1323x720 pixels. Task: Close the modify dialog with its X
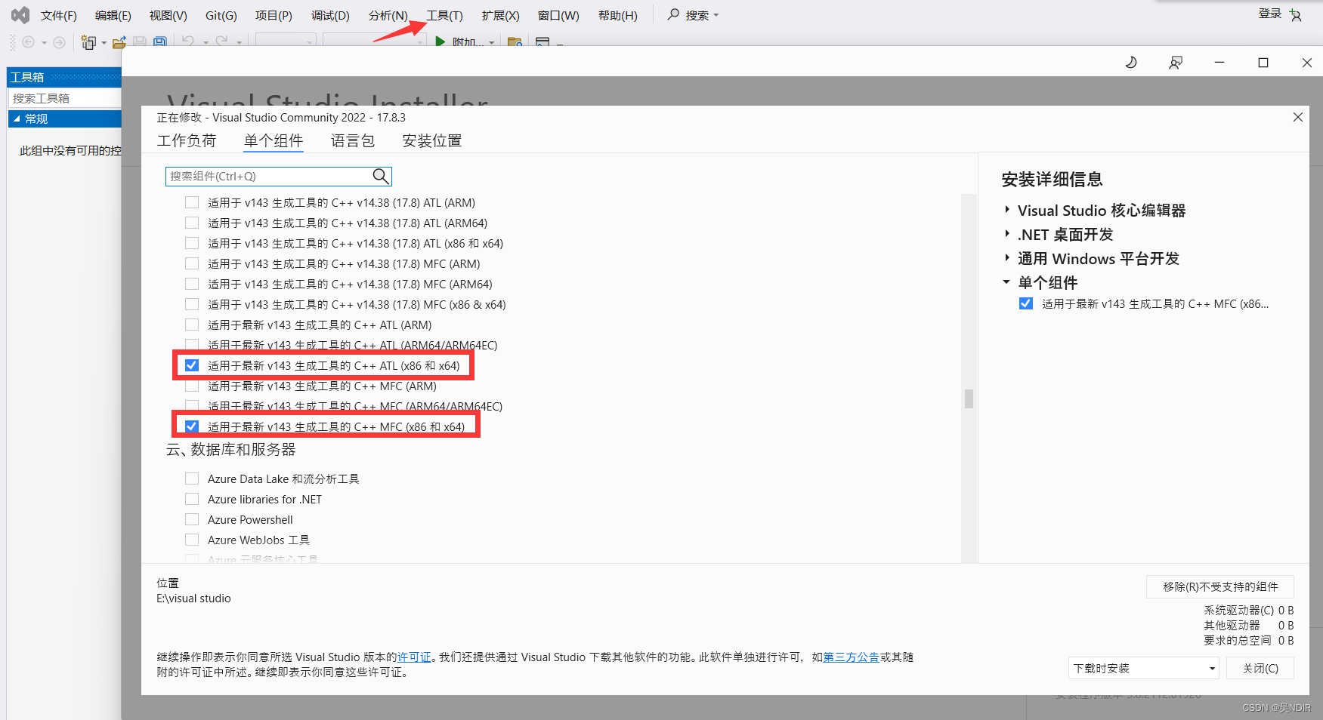1298,117
